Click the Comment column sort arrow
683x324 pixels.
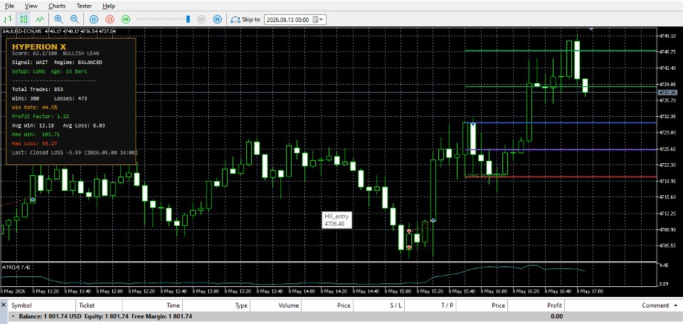pyautogui.click(x=676, y=305)
